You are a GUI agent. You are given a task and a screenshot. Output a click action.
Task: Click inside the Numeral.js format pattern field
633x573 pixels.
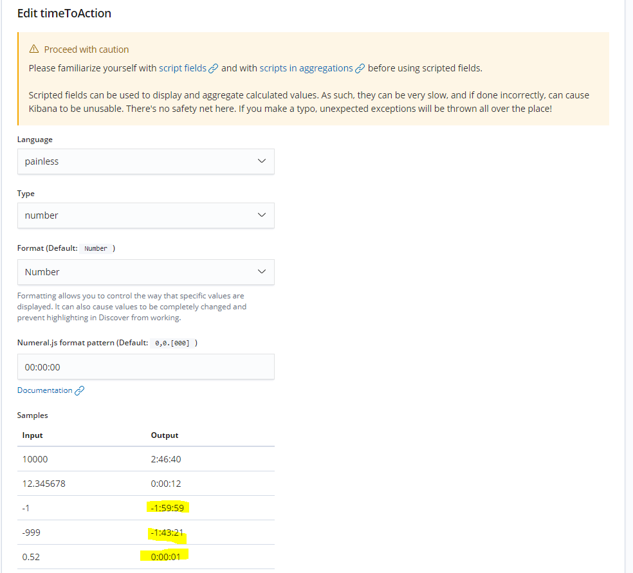(x=145, y=367)
